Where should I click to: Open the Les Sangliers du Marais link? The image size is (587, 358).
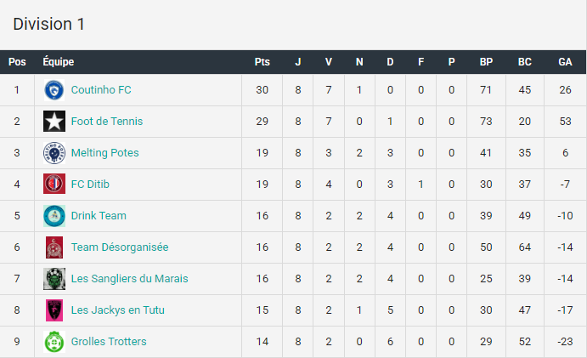pos(129,279)
